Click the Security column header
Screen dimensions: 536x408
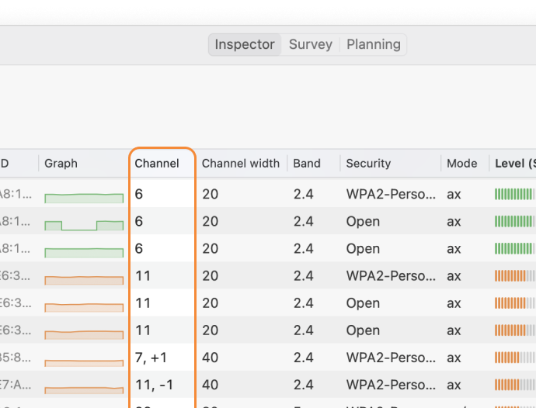point(368,163)
